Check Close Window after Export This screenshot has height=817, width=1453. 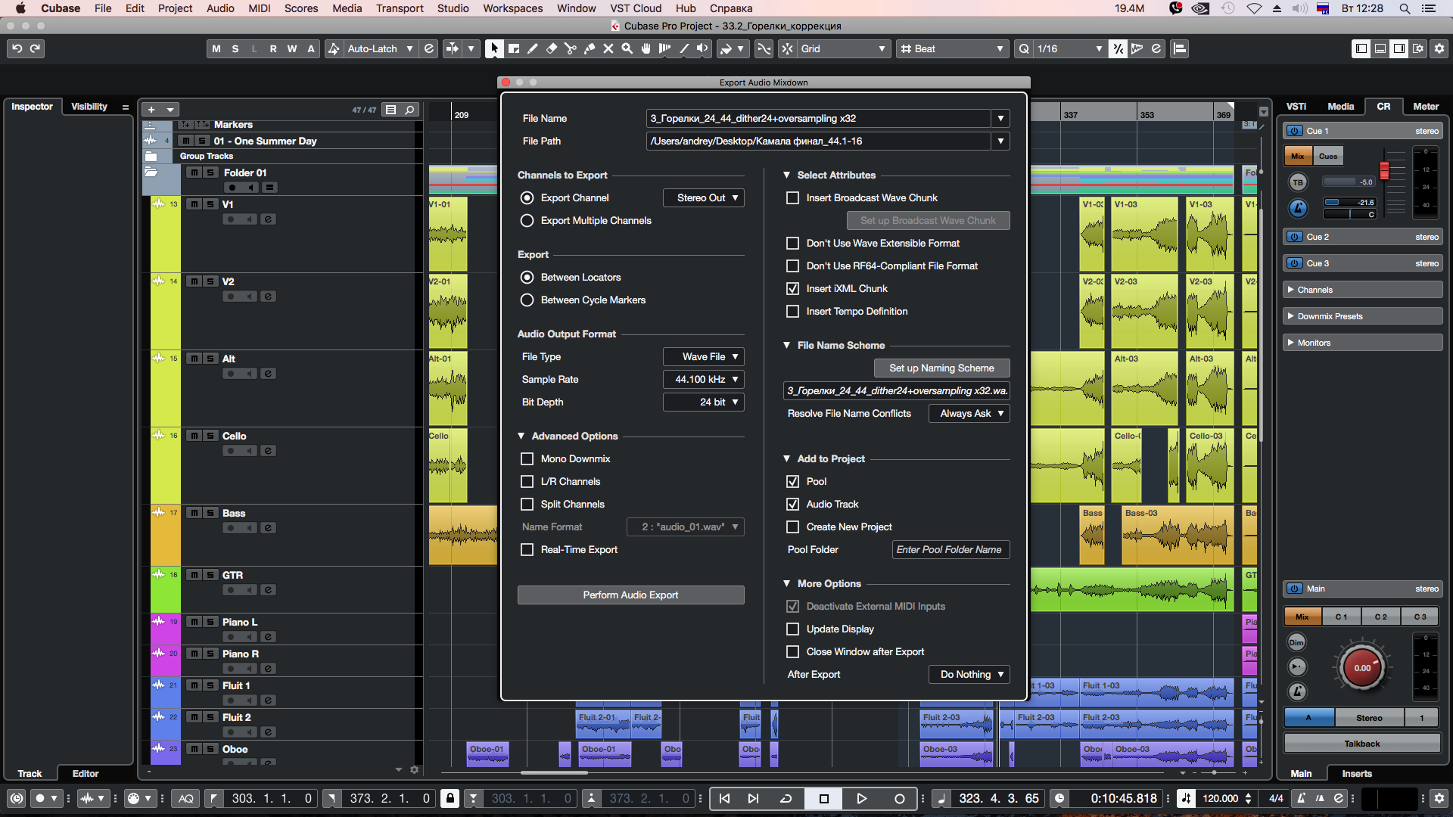[792, 651]
